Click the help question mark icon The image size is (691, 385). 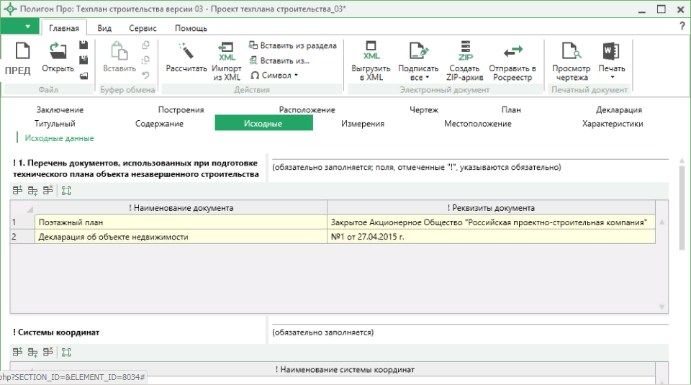click(x=682, y=27)
